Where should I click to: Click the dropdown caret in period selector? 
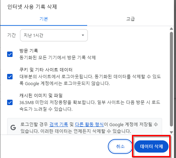[83, 35]
